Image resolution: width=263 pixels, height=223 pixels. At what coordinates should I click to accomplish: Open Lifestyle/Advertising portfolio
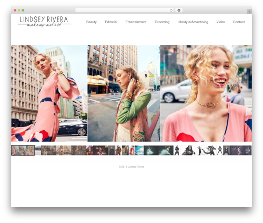[193, 22]
